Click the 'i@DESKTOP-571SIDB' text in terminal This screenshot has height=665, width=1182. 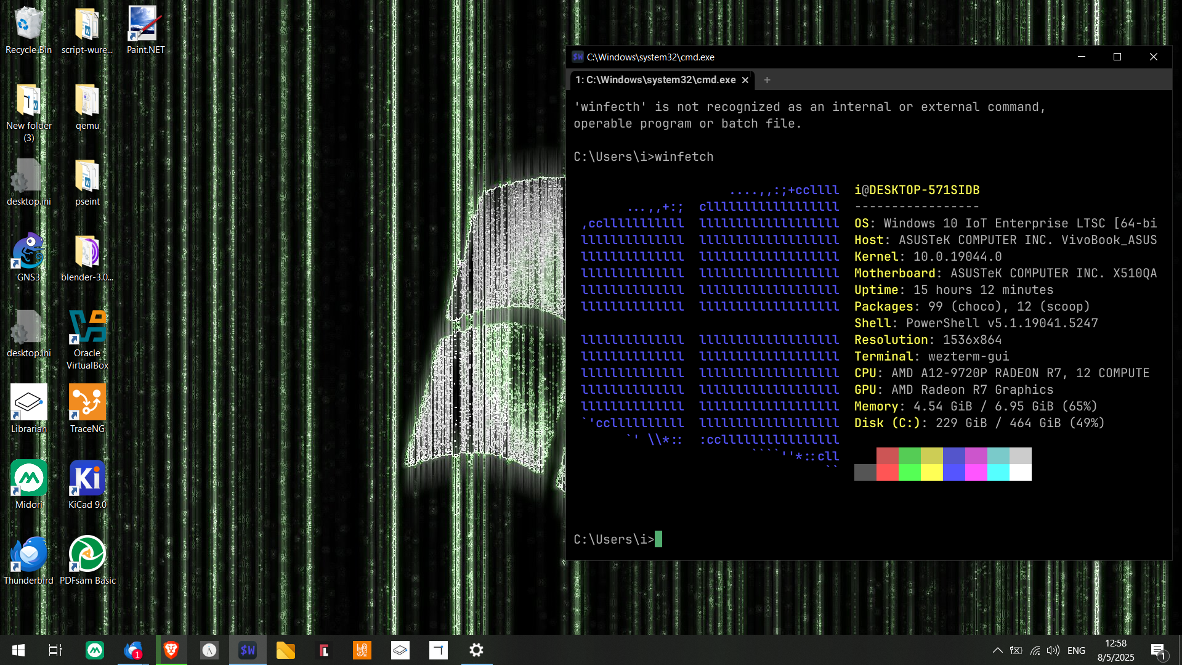coord(917,190)
